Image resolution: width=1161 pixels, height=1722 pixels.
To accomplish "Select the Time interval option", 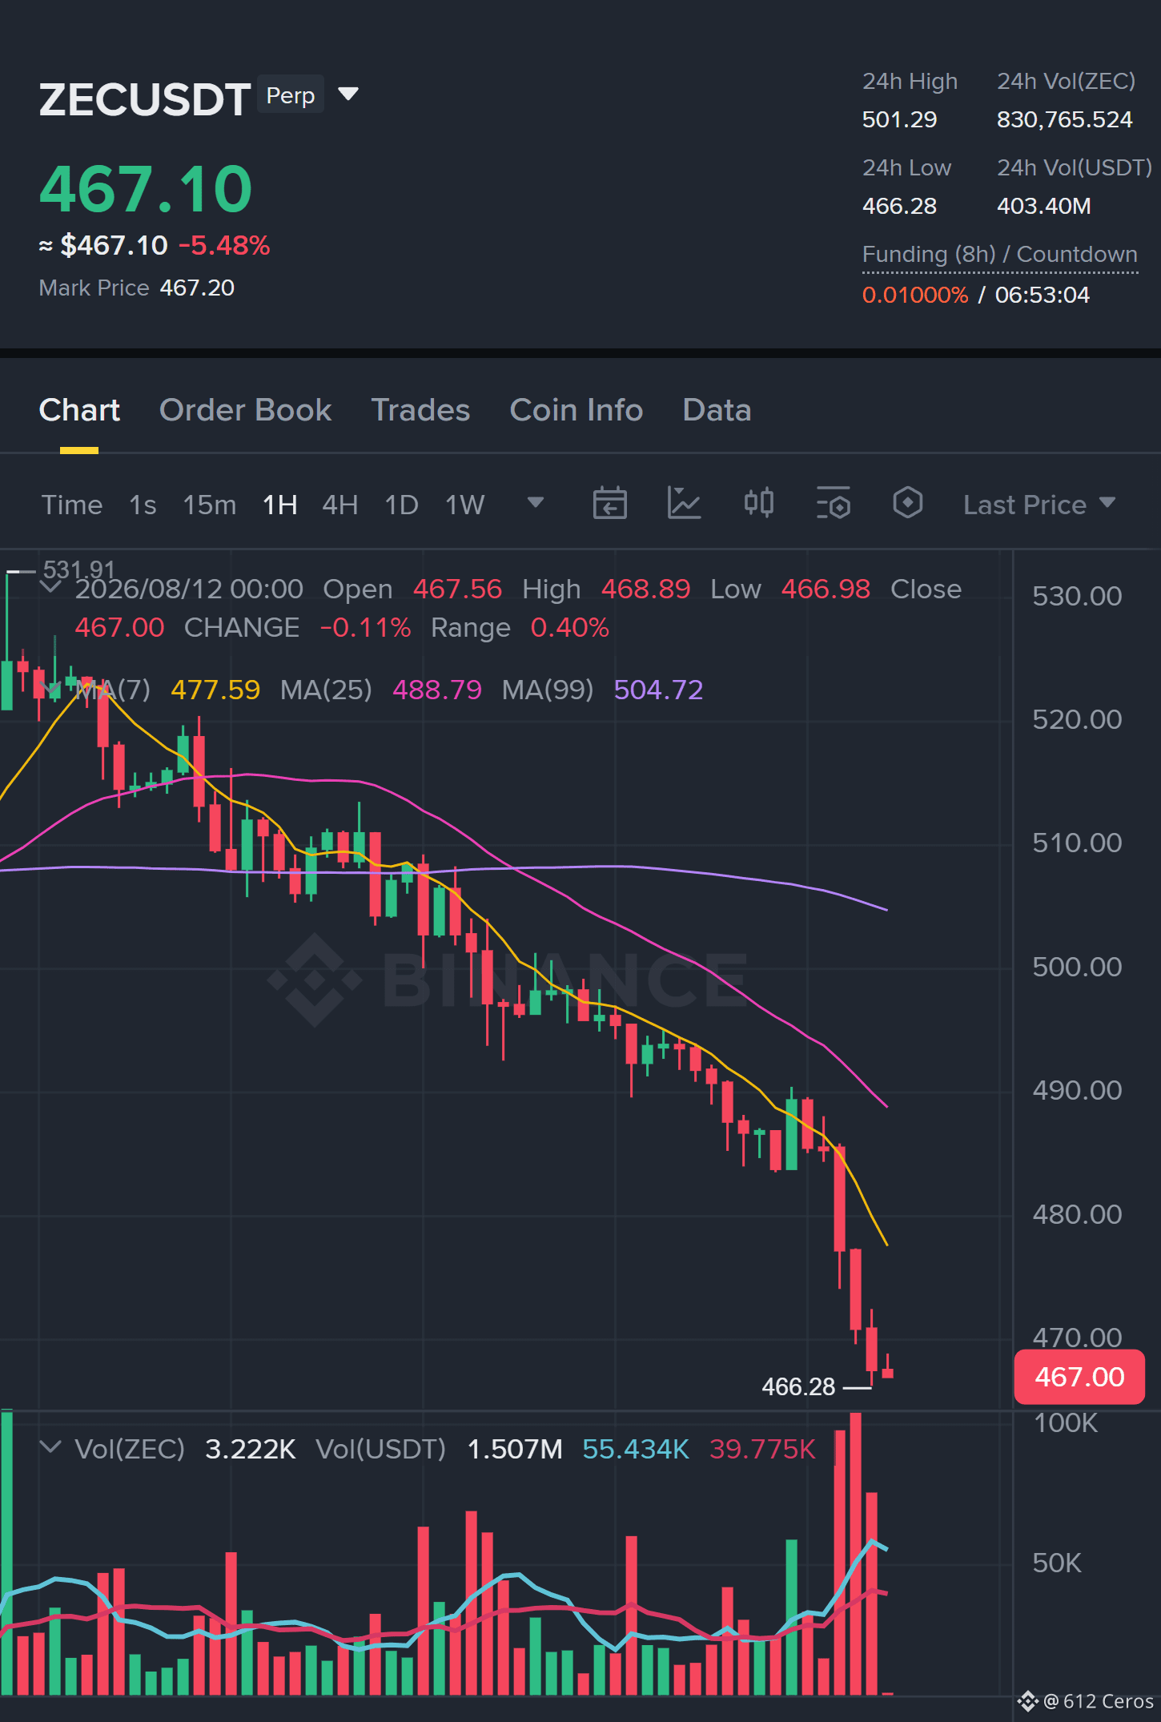I will [72, 505].
